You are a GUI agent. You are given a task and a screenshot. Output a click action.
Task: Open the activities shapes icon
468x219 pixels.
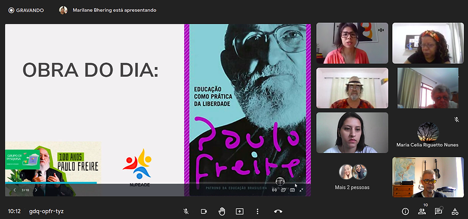click(455, 212)
